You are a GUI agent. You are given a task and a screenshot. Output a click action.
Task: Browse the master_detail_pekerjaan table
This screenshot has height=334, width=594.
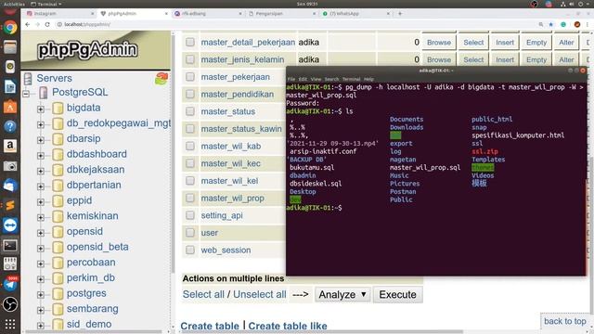pyautogui.click(x=439, y=42)
